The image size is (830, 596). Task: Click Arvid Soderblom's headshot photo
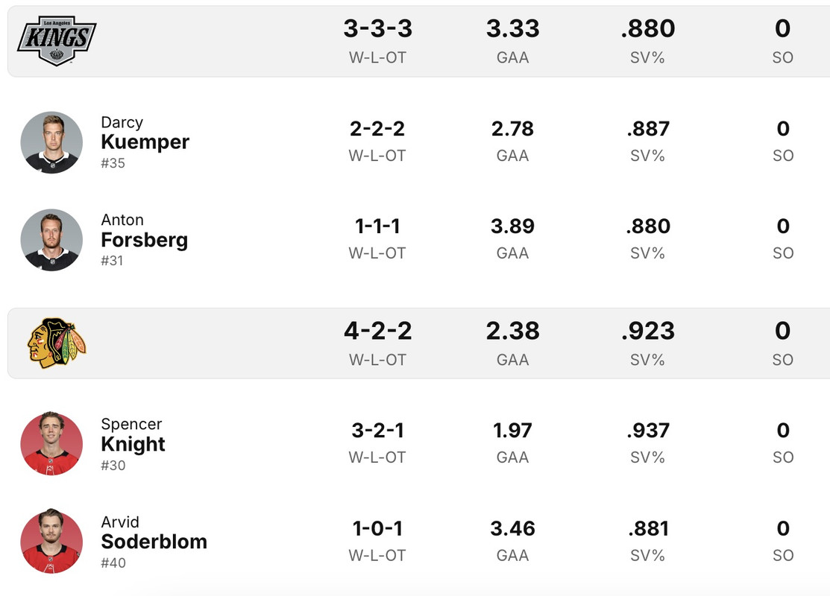coord(51,542)
